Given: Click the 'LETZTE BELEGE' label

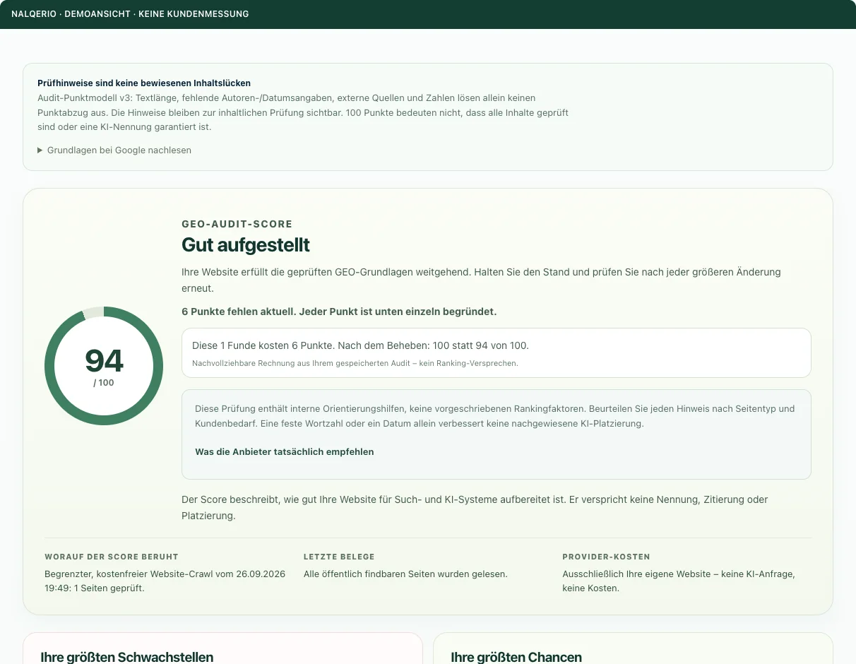Looking at the screenshot, I should 339,557.
